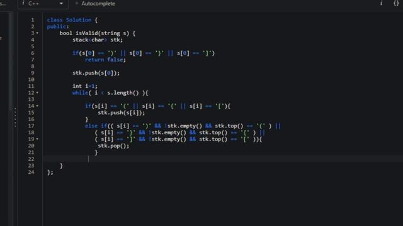403x226 pixels.
Task: Click the 'stk.push(s[i]);' line
Action: pos(122,113)
